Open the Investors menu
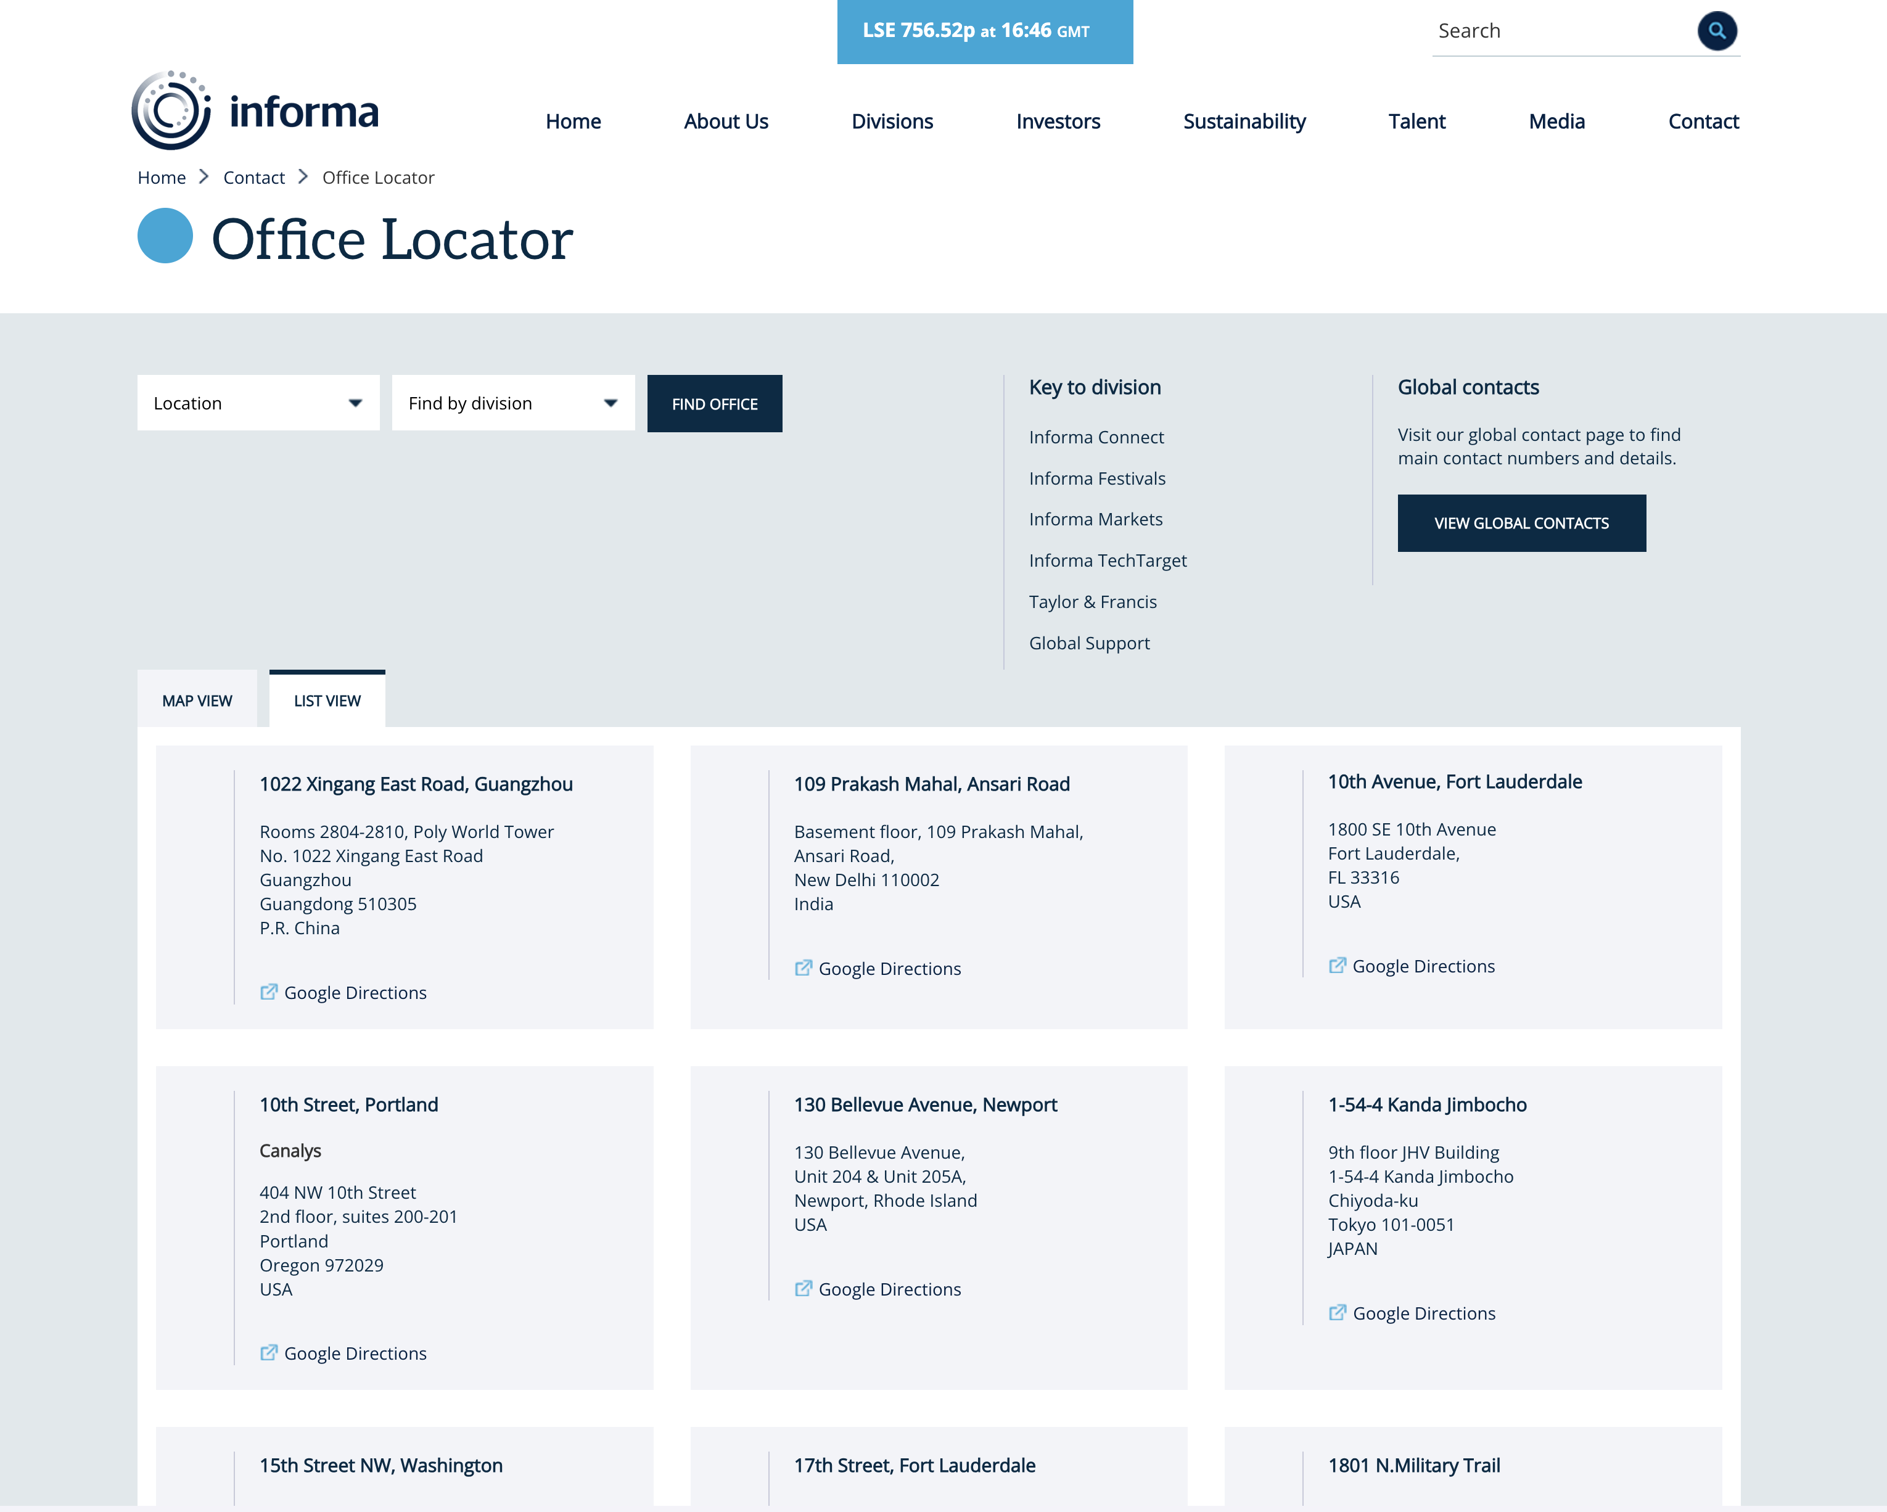Image resolution: width=1887 pixels, height=1512 pixels. coord(1058,121)
